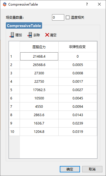The width and height of the screenshot is (106, 176).
Task: Select the cell with value 26568.6
Action: pyautogui.click(x=39, y=65)
